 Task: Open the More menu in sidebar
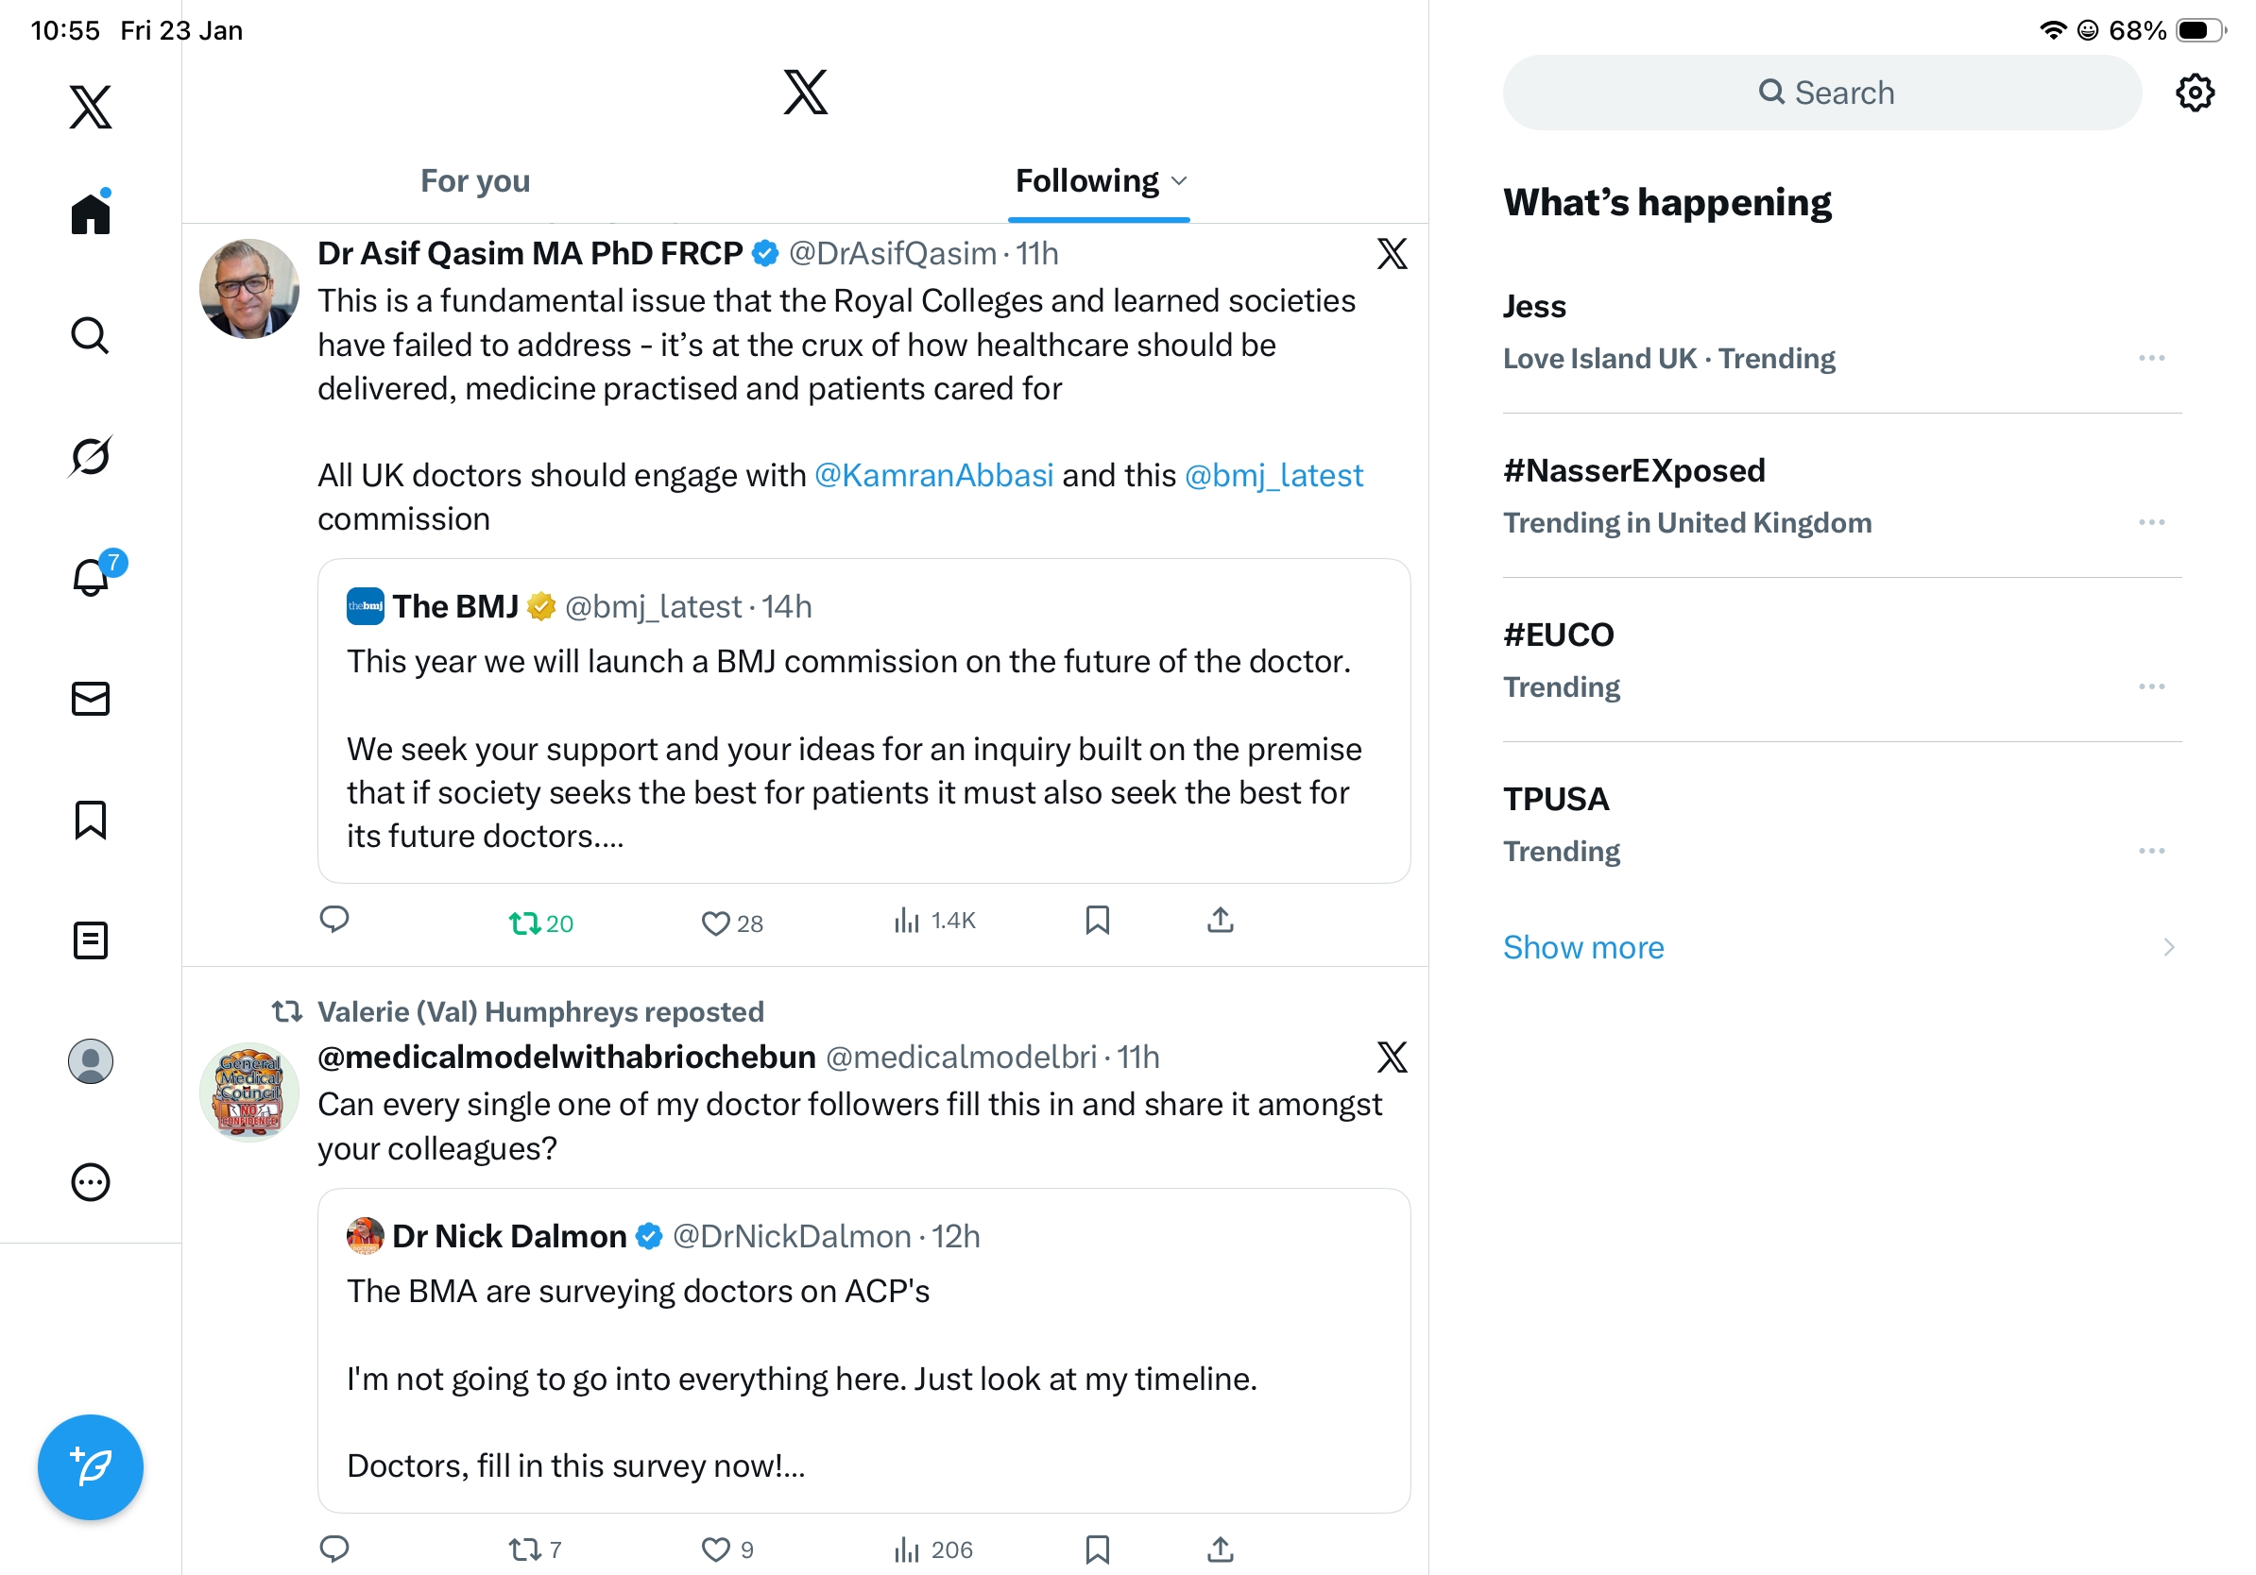tap(91, 1182)
